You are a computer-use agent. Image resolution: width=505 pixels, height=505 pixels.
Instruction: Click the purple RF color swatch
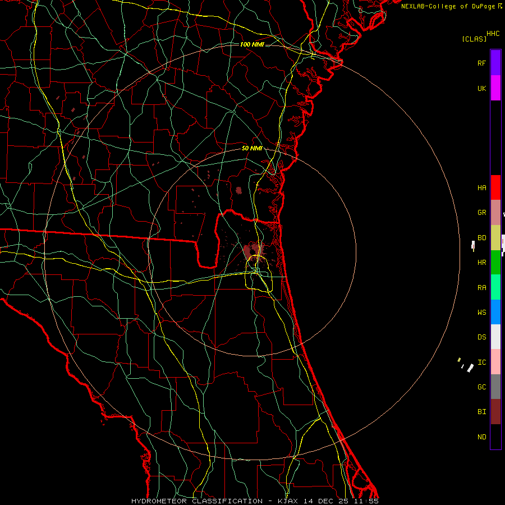(x=495, y=63)
